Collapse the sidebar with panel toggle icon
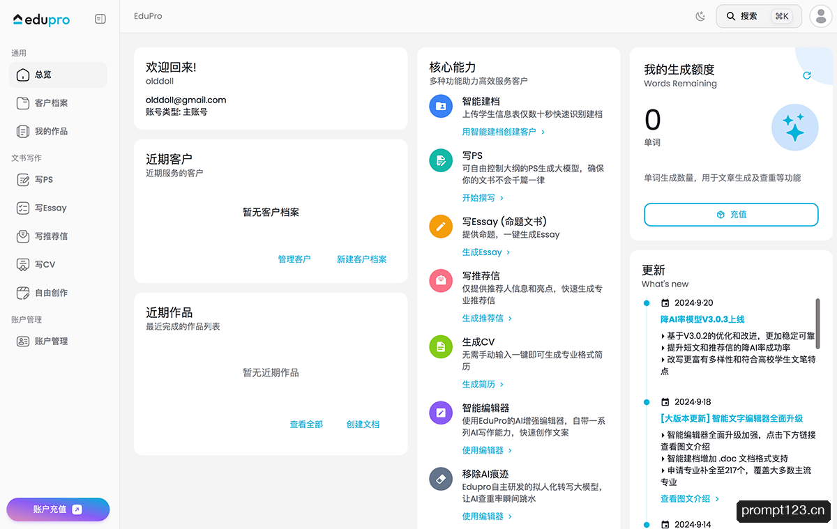Screen dimensions: 837x529 point(100,20)
